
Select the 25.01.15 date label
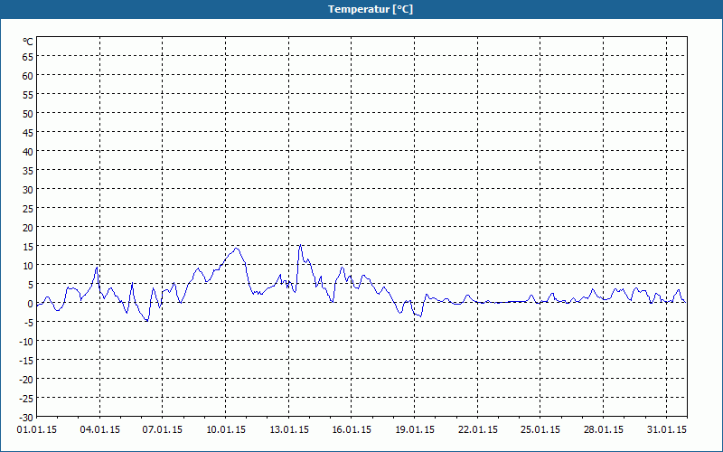tap(540, 430)
